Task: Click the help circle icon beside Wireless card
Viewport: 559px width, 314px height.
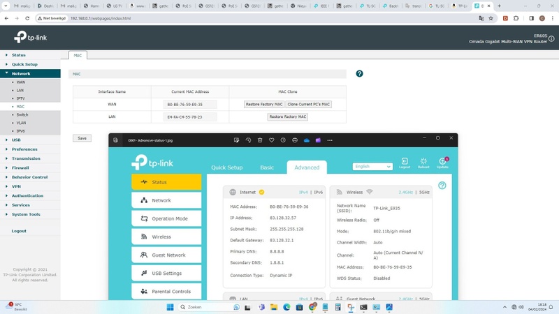Action: tap(442, 186)
